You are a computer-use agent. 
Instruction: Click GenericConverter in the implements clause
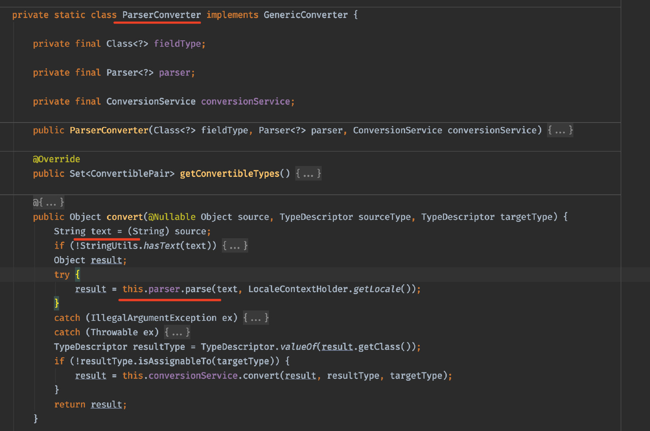pyautogui.click(x=306, y=15)
